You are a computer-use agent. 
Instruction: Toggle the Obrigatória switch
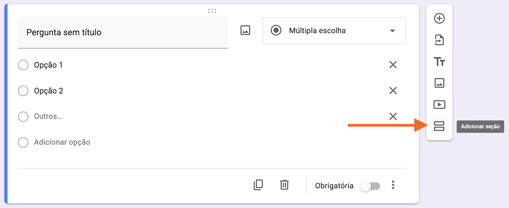[370, 186]
